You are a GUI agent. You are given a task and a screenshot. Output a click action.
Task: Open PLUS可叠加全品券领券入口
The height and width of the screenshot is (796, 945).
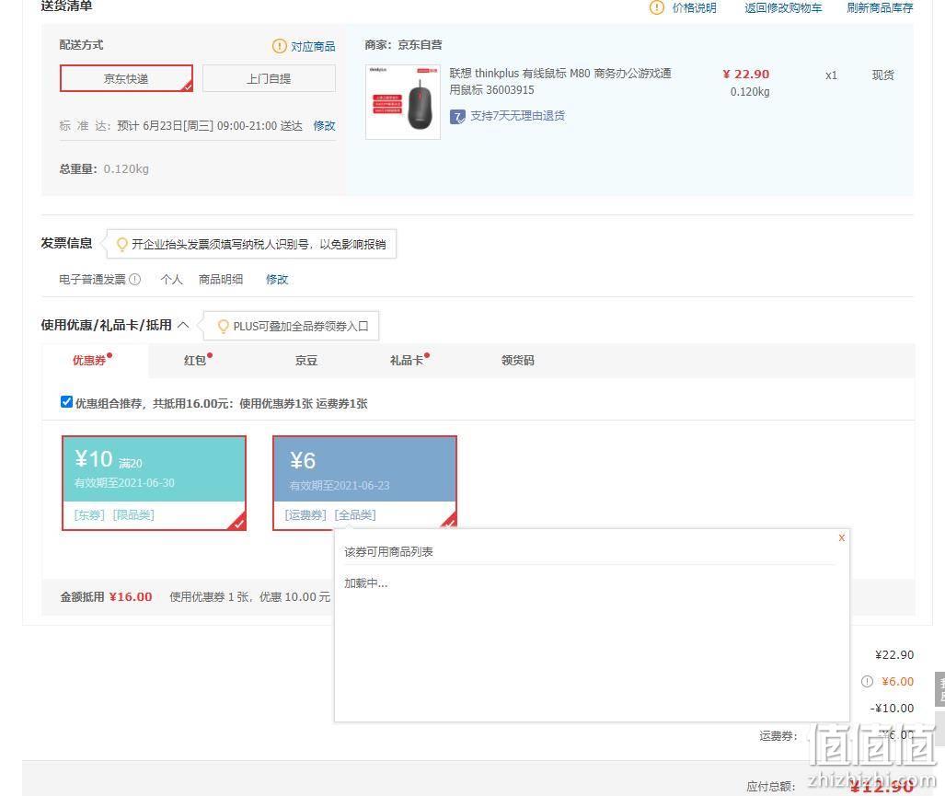click(x=301, y=326)
